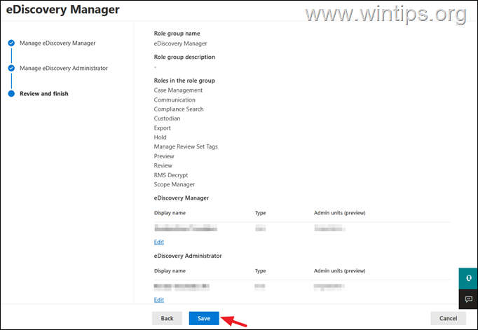Click Display name header in eDiscovery Manager table
478x330 pixels.
(x=170, y=213)
